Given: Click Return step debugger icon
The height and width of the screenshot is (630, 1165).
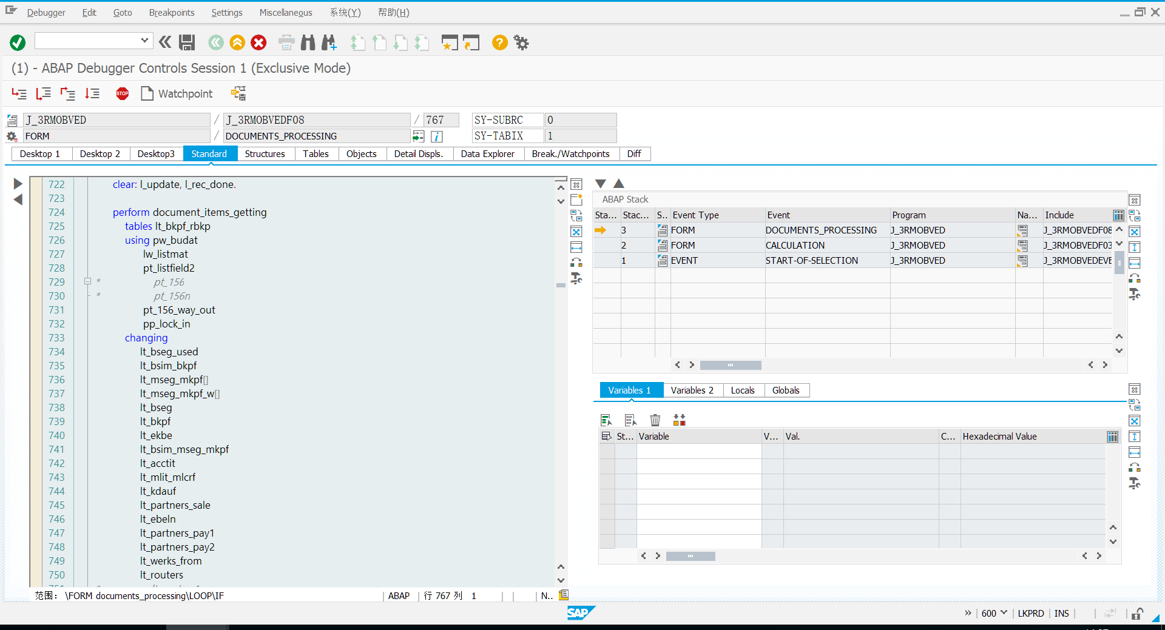Looking at the screenshot, I should tap(67, 93).
